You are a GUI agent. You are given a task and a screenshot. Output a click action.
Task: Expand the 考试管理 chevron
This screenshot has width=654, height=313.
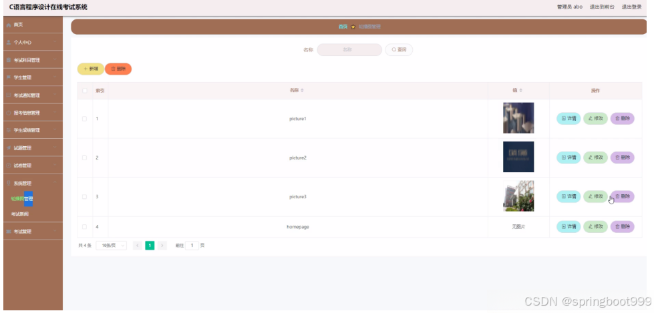[55, 232]
